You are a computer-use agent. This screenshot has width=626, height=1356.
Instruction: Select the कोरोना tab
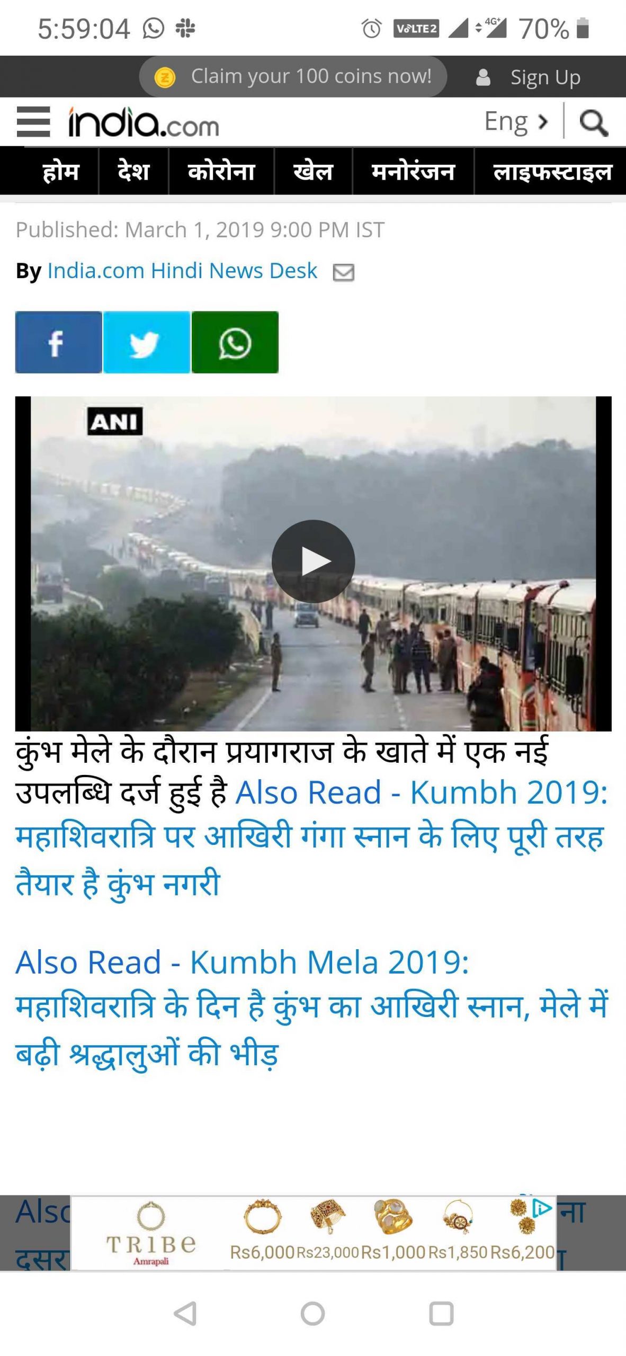(221, 172)
